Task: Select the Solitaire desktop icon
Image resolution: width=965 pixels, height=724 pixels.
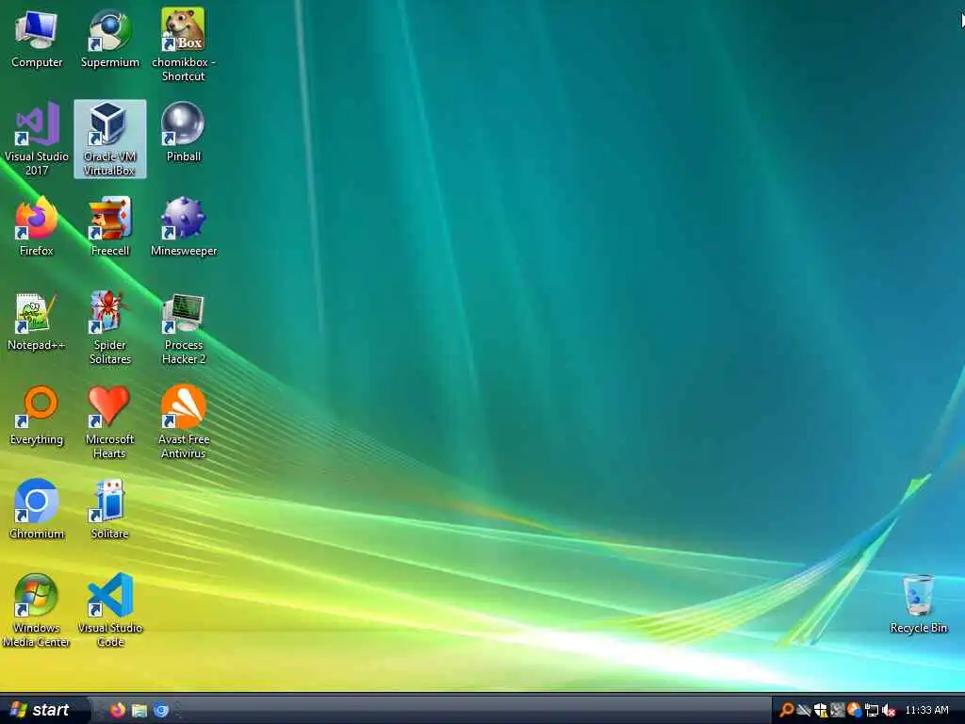Action: 109,509
